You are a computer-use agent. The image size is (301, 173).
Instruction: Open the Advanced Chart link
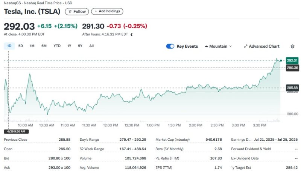264,47
